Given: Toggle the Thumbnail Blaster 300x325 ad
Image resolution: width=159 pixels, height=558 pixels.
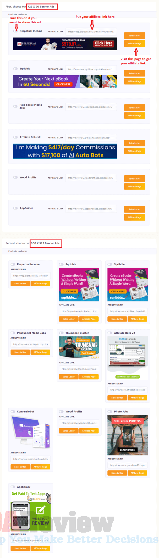Looking at the screenshot, I should 61,333.
